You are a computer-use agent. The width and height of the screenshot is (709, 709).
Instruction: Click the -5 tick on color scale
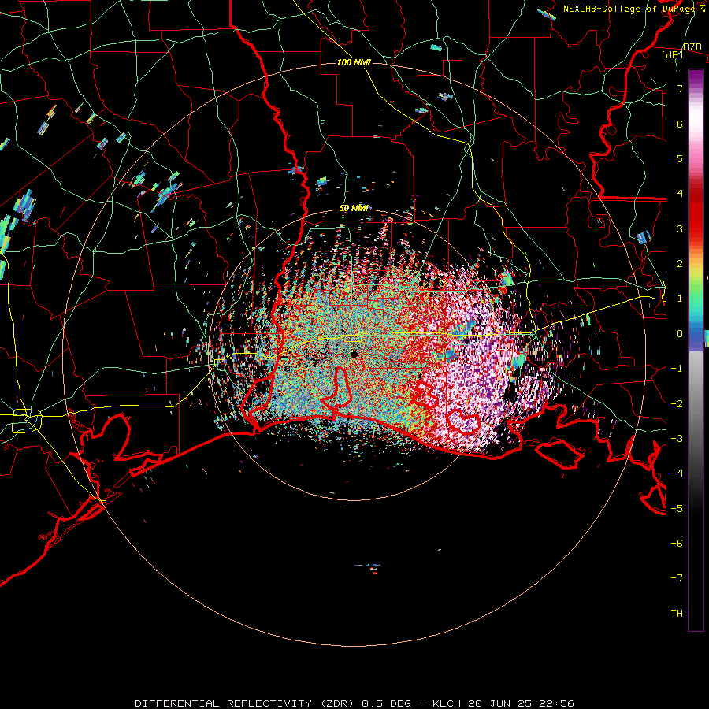[x=677, y=509]
